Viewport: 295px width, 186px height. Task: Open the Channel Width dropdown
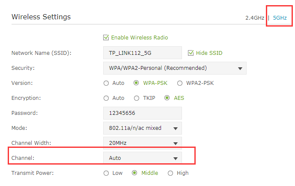(x=143, y=143)
